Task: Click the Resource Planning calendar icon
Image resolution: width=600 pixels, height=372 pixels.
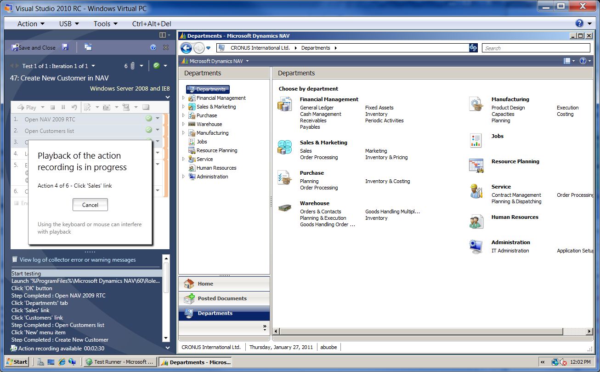Action: (476, 166)
